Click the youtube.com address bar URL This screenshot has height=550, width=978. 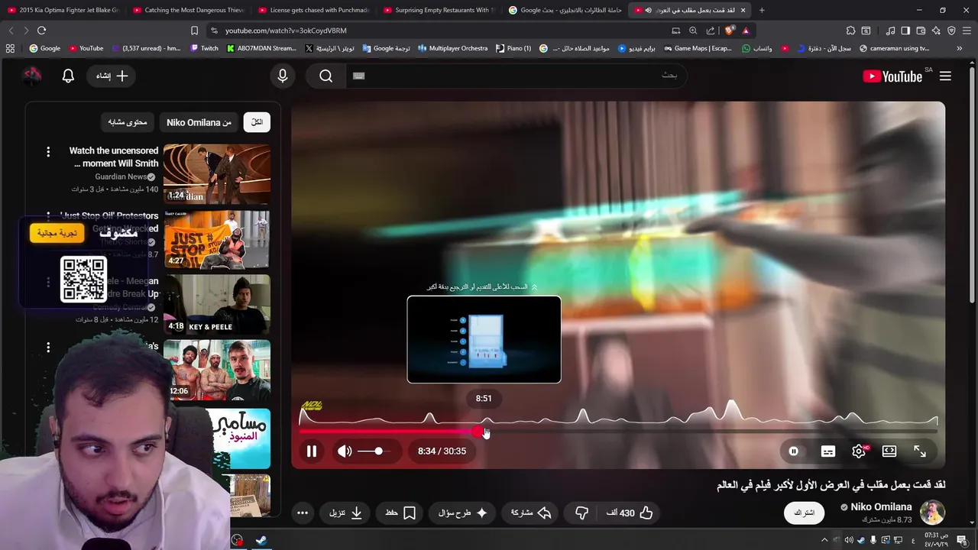coord(286,31)
